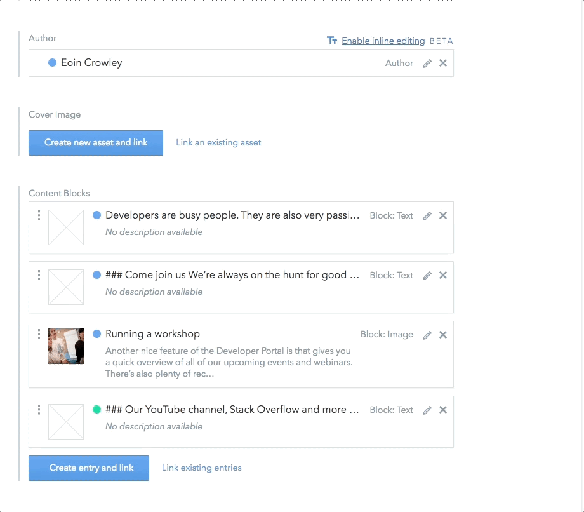Remove the Our YouTube channel block
Image resolution: width=584 pixels, height=512 pixels.
443,410
